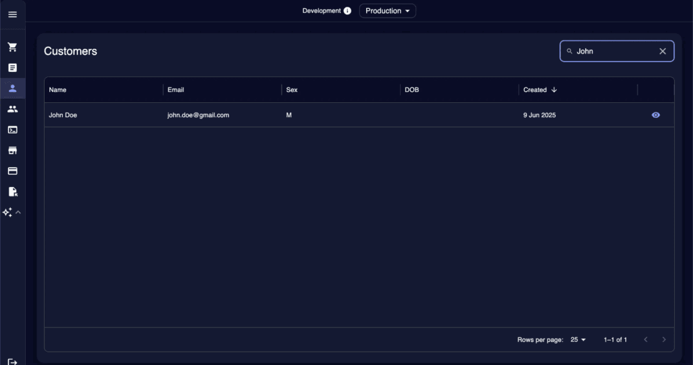The image size is (693, 365).
Task: Collapse the chevron next to sparkle icon
Action: coord(18,213)
